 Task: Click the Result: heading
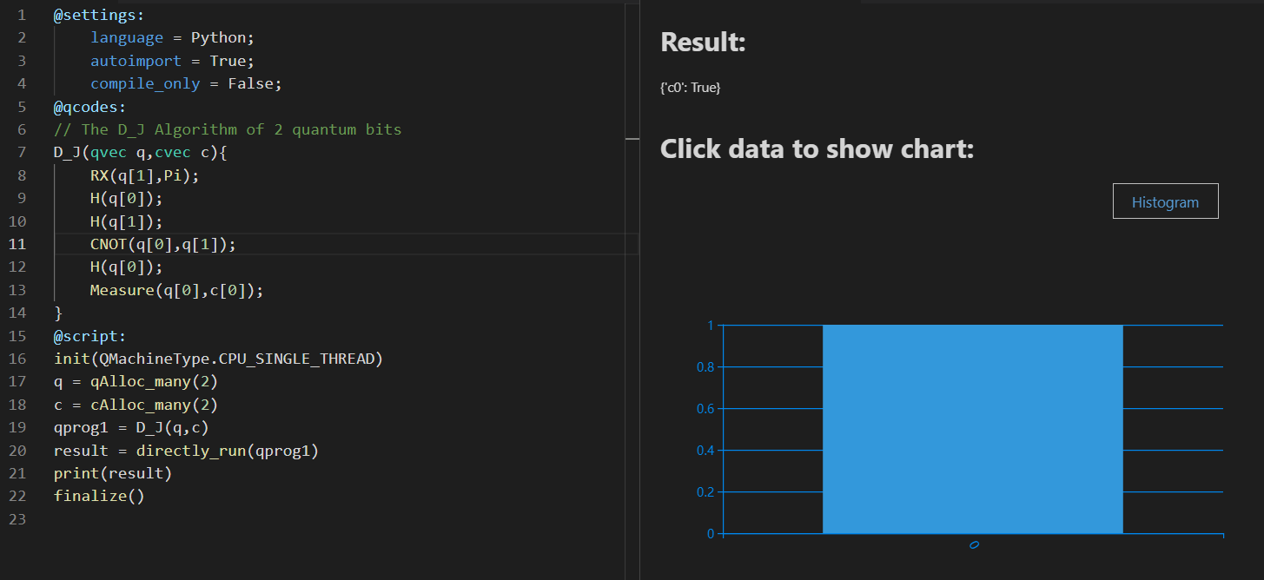(x=703, y=42)
